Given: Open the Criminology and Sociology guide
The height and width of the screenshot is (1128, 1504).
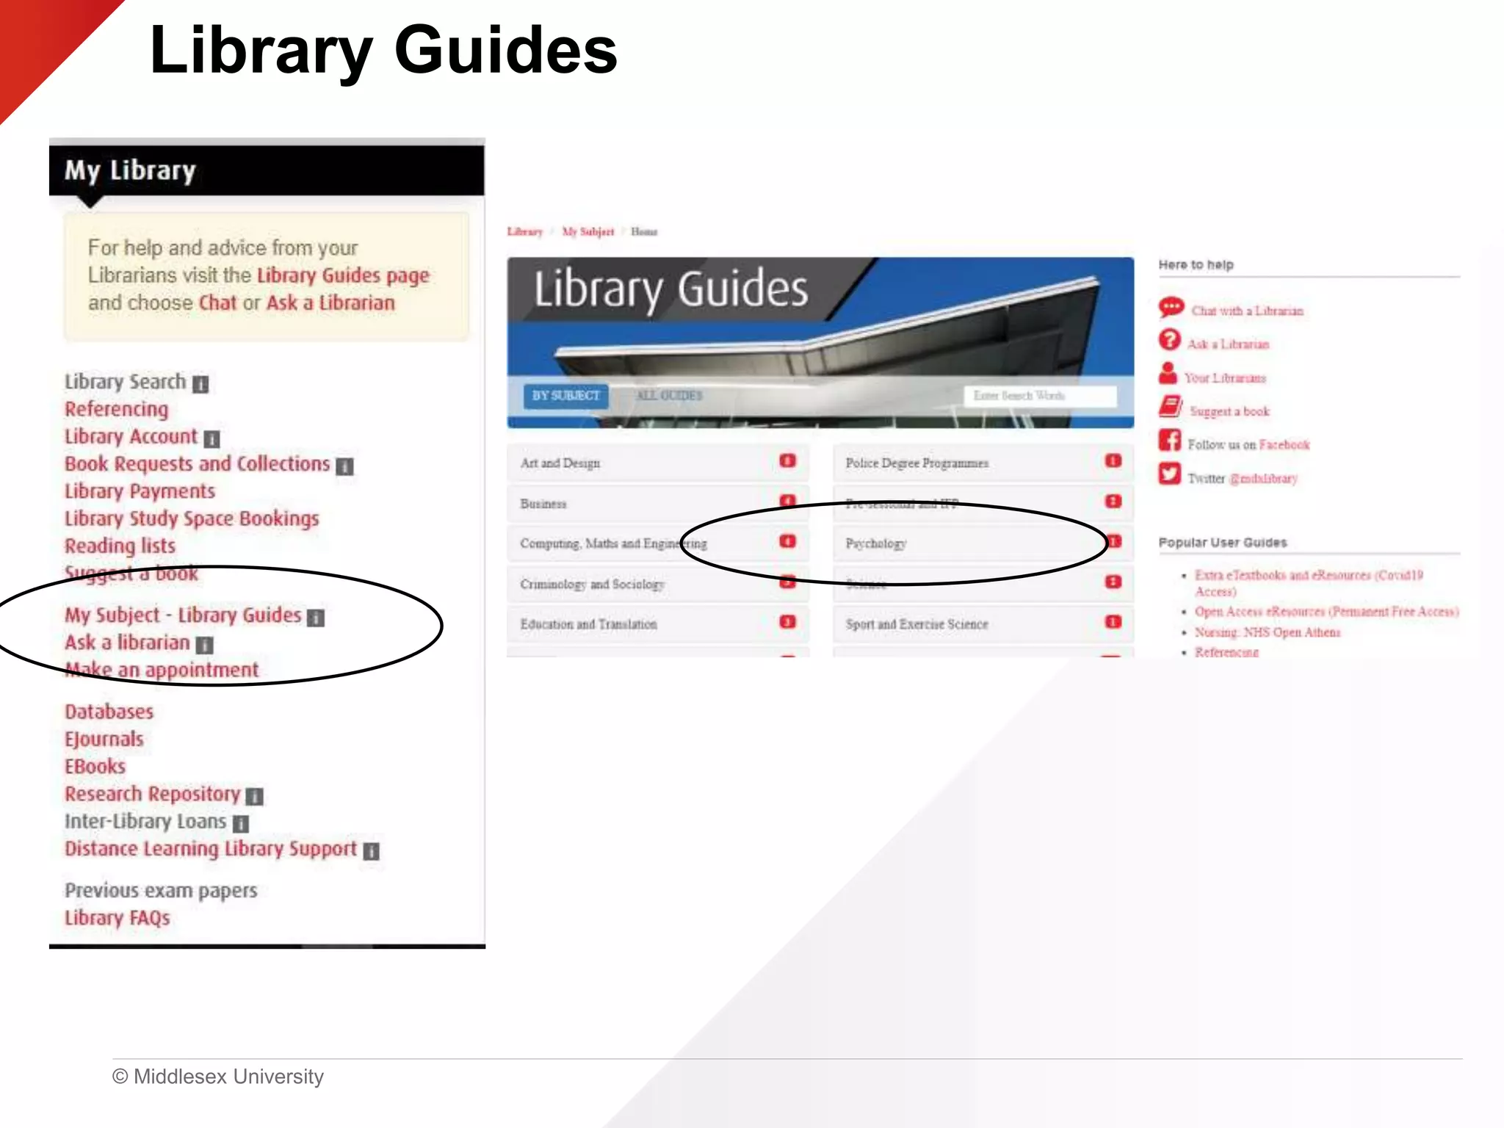Looking at the screenshot, I should (658, 584).
